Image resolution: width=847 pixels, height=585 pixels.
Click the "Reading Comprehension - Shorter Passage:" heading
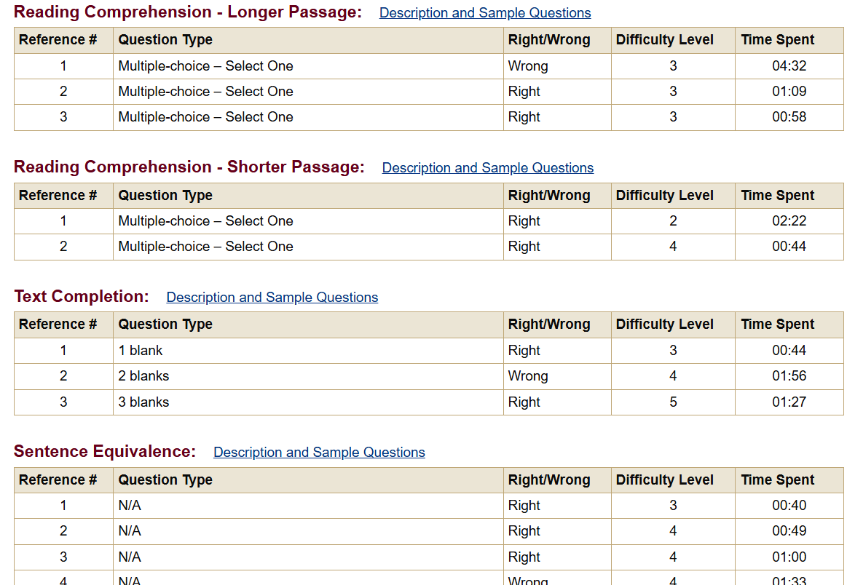pos(189,167)
